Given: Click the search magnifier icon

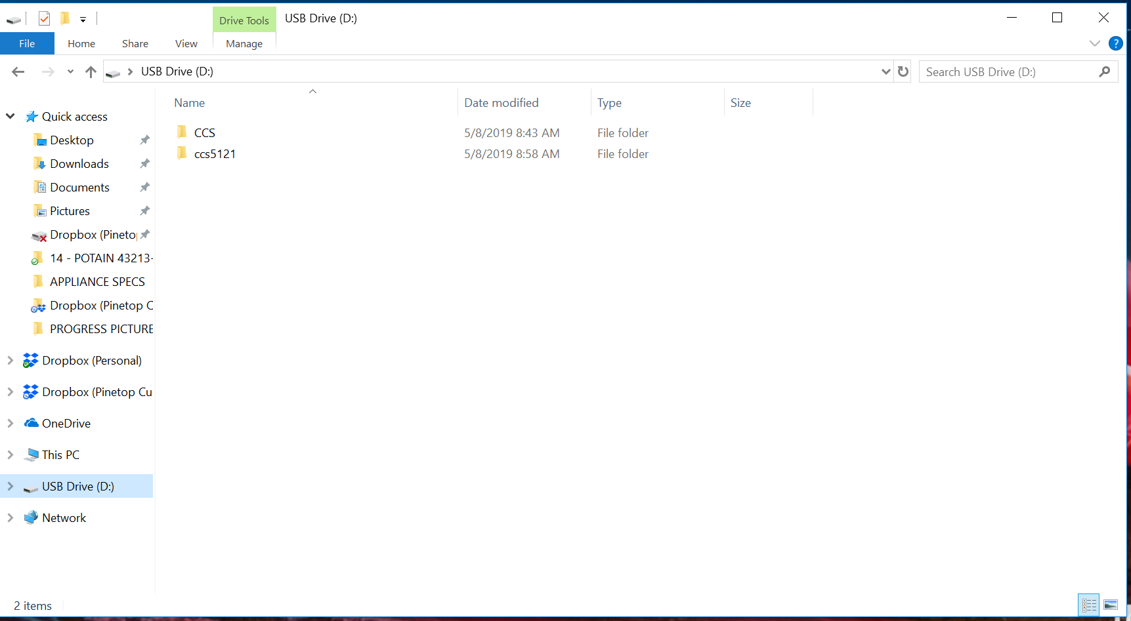Looking at the screenshot, I should point(1105,71).
